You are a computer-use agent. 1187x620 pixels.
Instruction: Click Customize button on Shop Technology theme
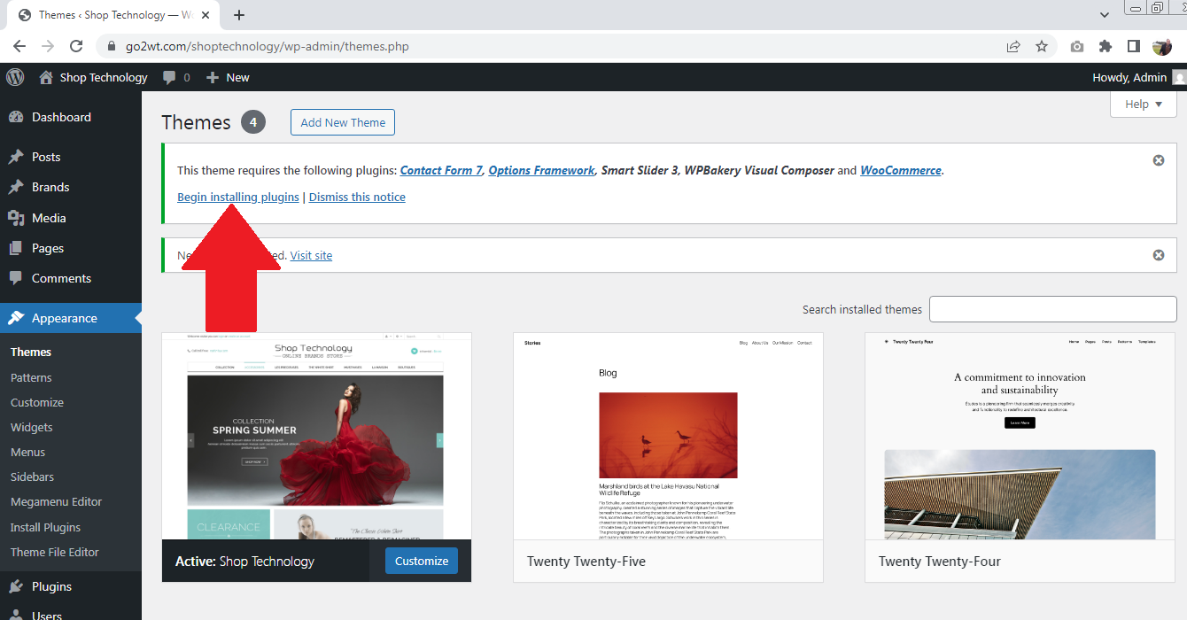click(x=422, y=561)
